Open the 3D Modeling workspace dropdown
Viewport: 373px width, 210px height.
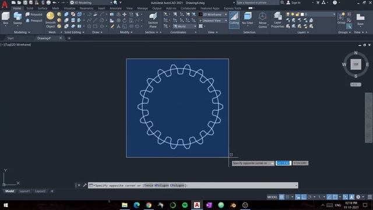(92, 2)
